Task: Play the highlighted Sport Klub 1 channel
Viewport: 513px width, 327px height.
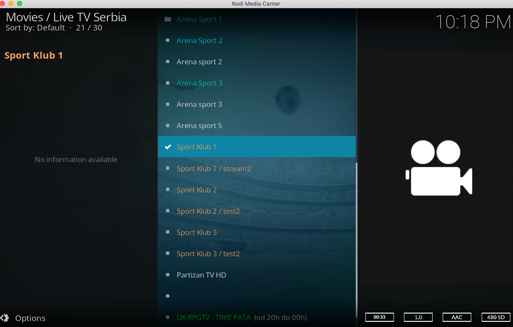Action: pos(256,147)
